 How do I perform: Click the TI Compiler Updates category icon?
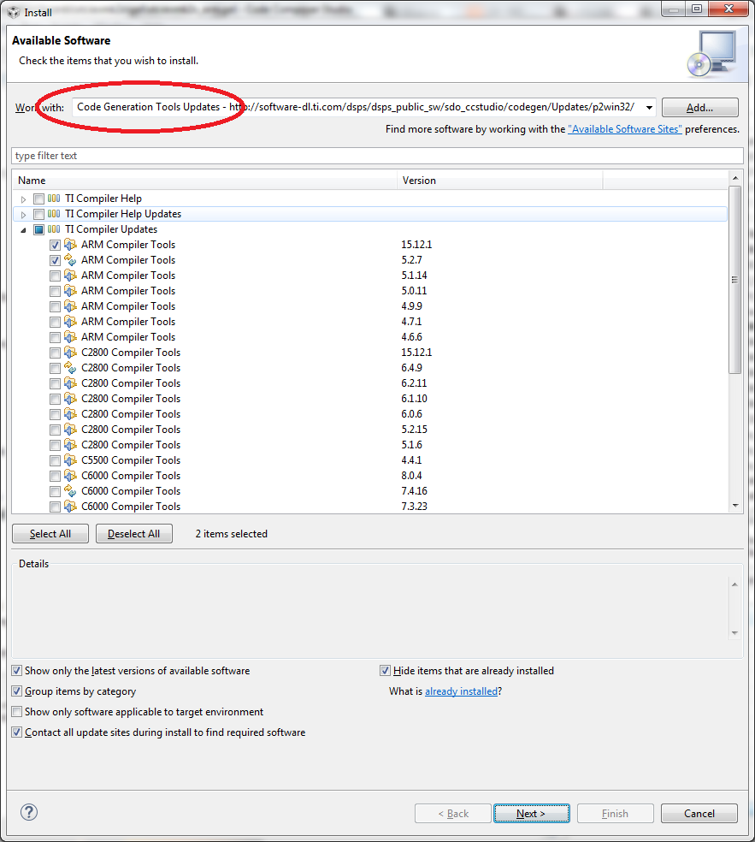click(x=54, y=229)
